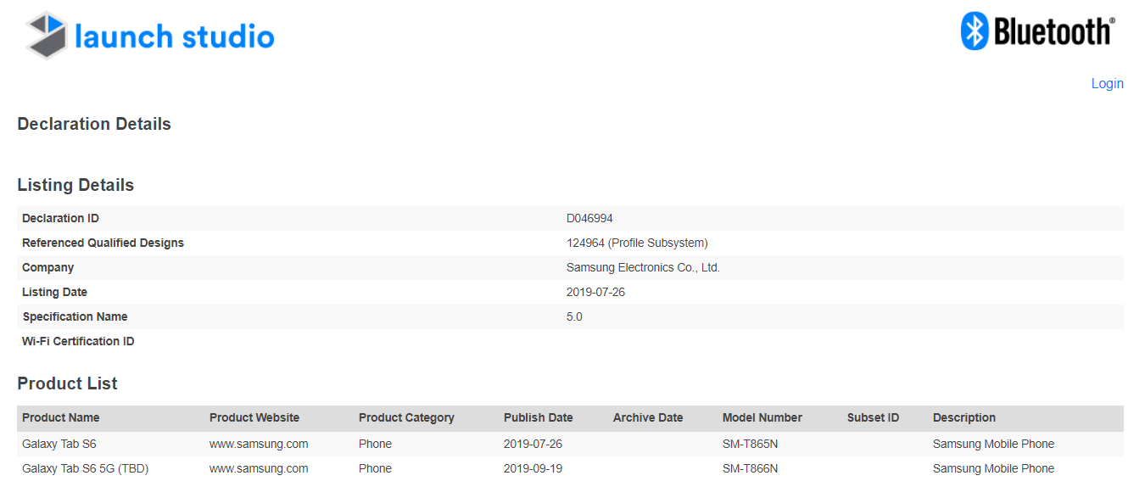
Task: Click the Publish Date column header
Action: point(538,417)
